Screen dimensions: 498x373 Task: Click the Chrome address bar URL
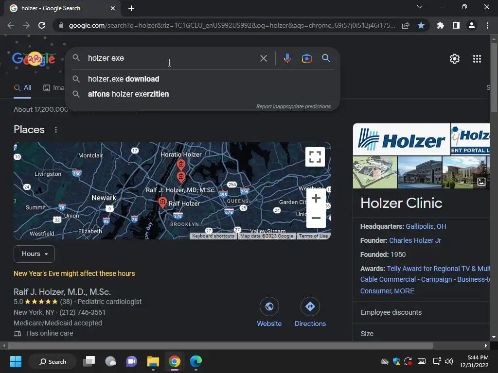[x=232, y=25]
